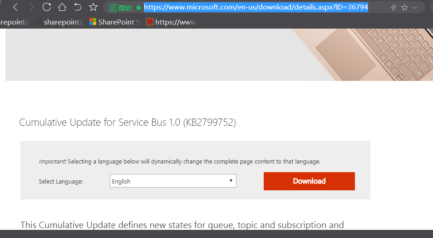Expand address bar dropdown chevron
Image resolution: width=433 pixels, height=238 pixels.
(x=415, y=7)
